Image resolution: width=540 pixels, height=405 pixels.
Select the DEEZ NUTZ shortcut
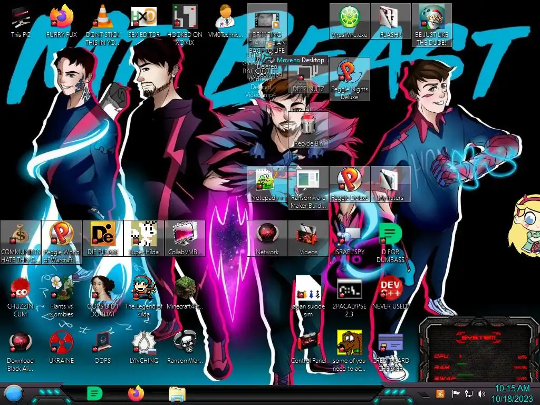point(308,79)
